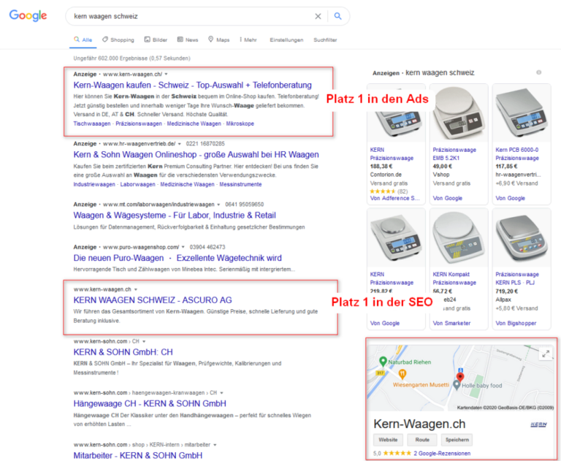Open Kern & Sohn Waagen Onlineshop link
The image size is (561, 461).
click(196, 155)
